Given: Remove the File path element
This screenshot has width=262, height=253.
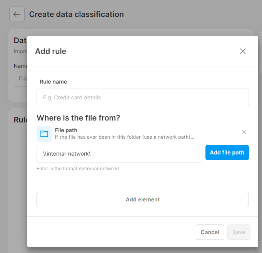Looking at the screenshot, I should pyautogui.click(x=244, y=132).
